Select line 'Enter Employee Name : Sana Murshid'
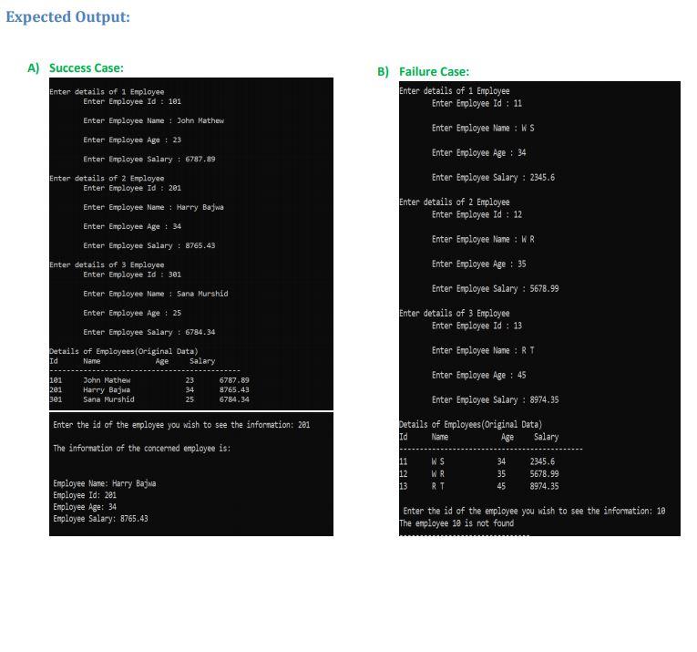 (x=156, y=294)
